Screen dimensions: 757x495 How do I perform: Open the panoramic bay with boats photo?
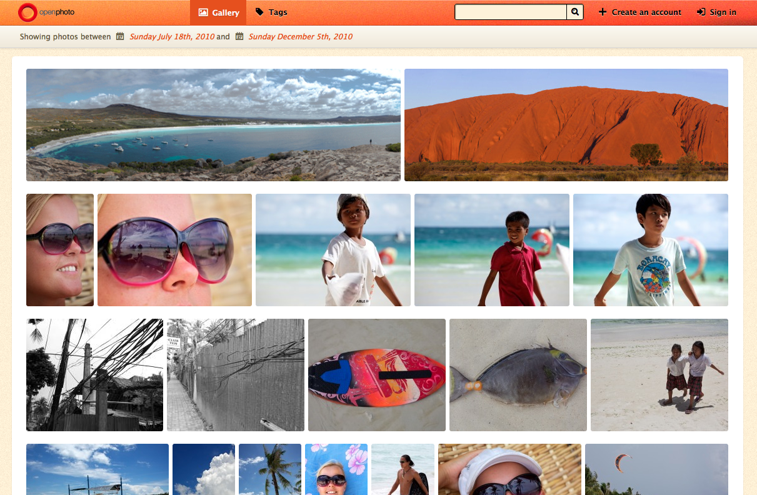coord(213,125)
